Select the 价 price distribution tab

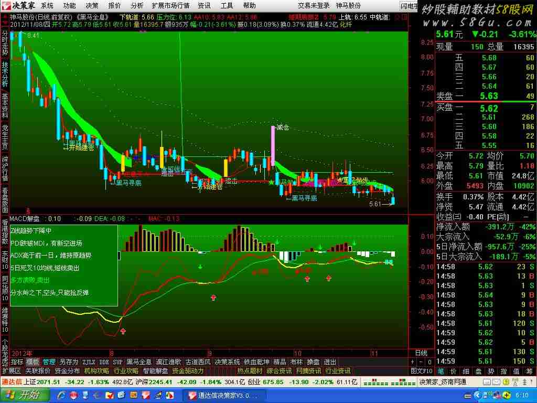click(453, 371)
